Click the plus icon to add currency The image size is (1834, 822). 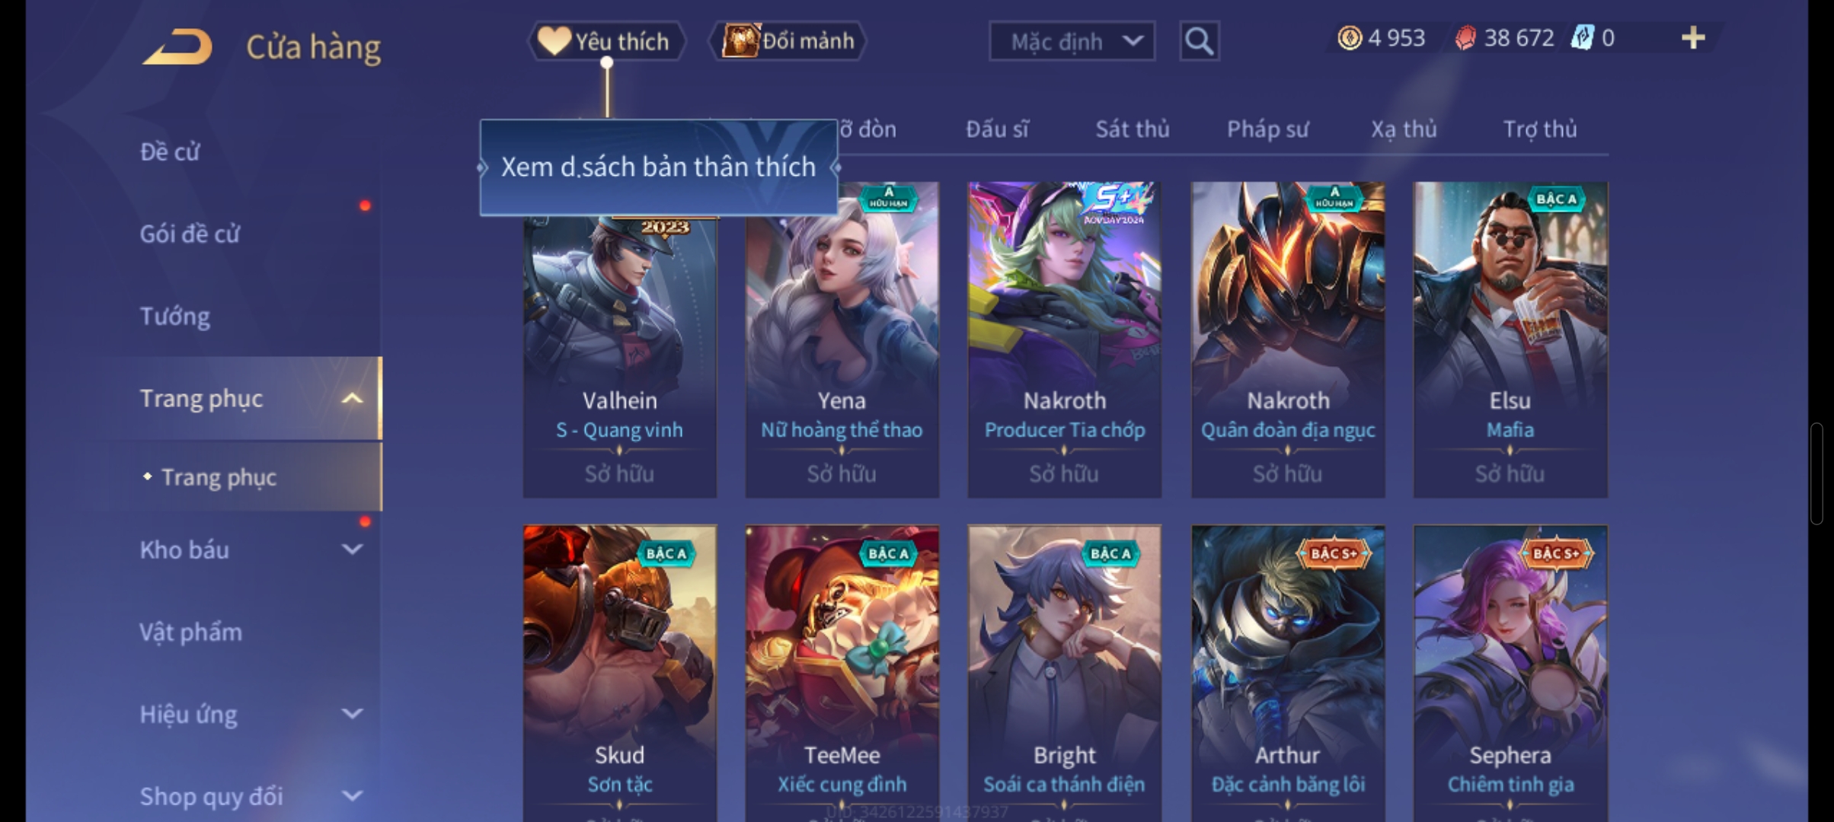(1692, 38)
